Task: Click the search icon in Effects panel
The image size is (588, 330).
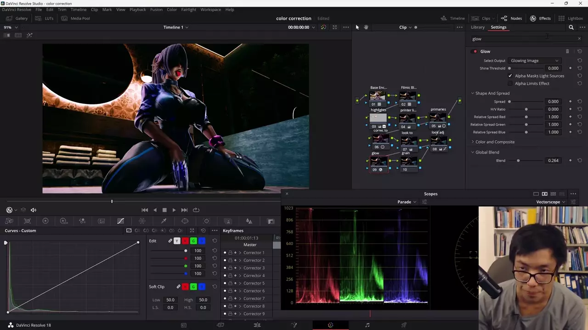Action: [x=571, y=27]
